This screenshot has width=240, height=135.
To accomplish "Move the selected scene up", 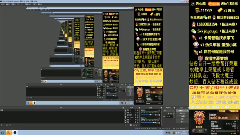I will (7, 125).
